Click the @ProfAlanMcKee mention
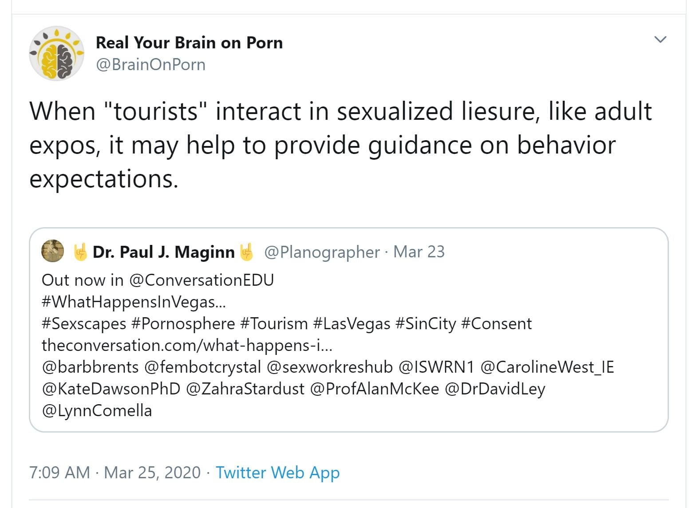Viewport: 692px width, 508px height. [x=374, y=389]
